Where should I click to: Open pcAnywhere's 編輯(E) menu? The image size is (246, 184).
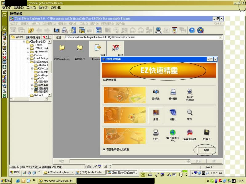point(19,7)
